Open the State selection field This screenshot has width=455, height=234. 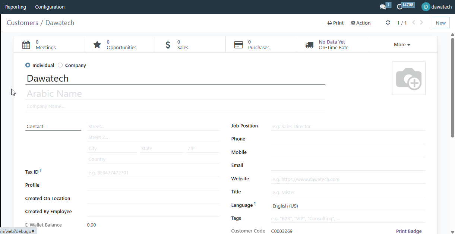point(162,149)
